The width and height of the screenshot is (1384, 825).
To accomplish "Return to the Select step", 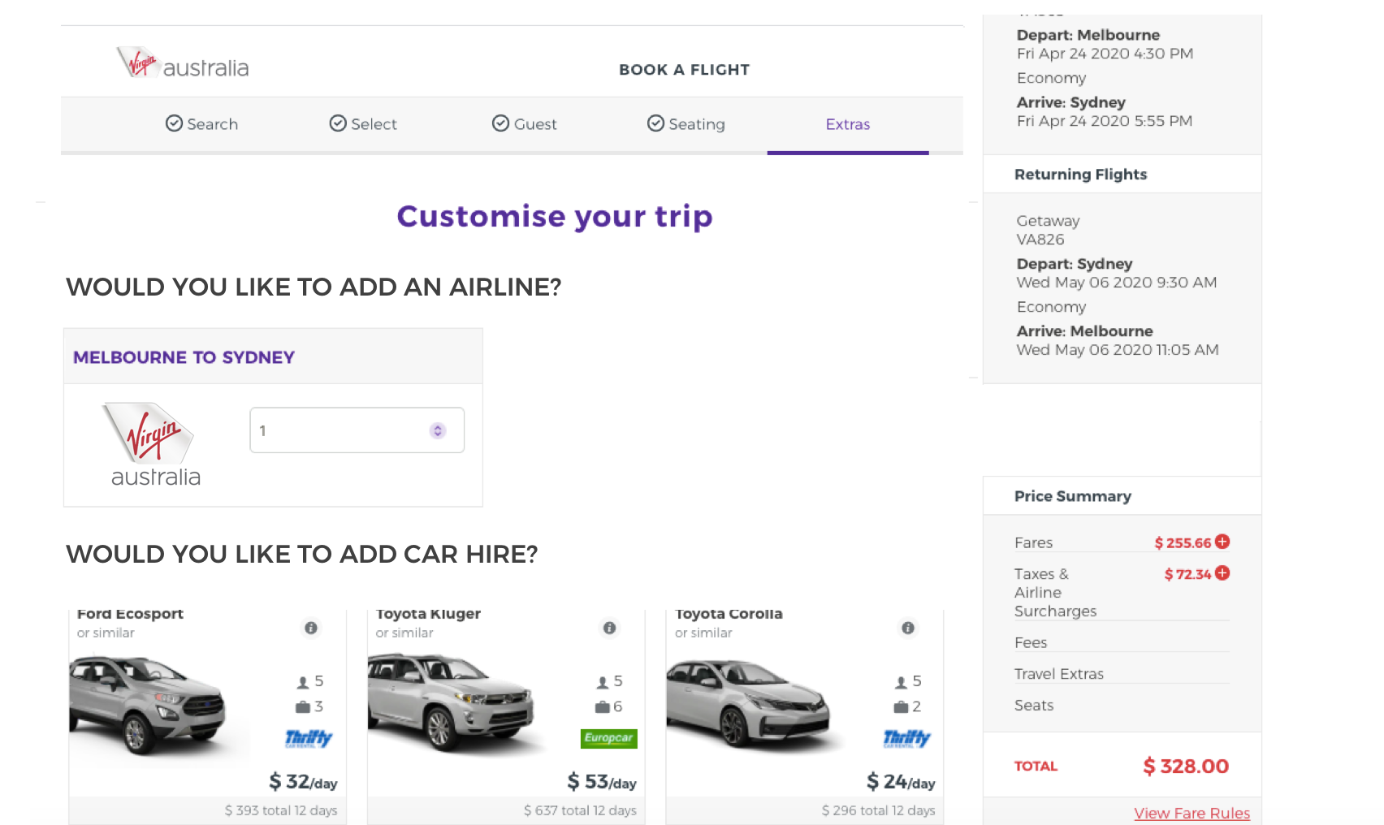I will point(363,124).
